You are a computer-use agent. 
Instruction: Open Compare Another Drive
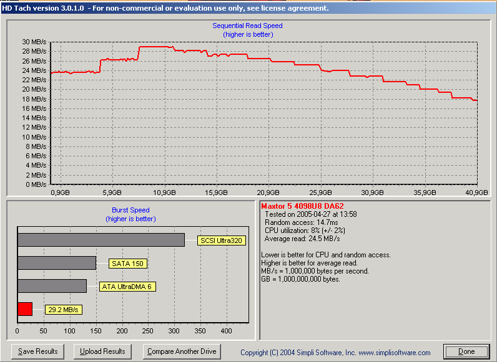click(182, 351)
